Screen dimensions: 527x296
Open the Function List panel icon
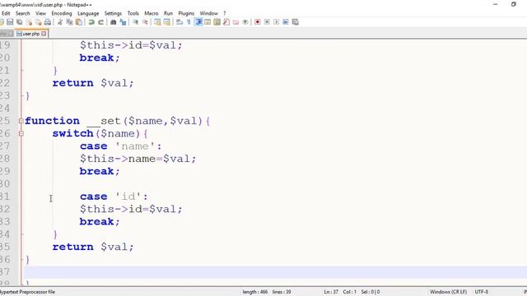coord(226,22)
